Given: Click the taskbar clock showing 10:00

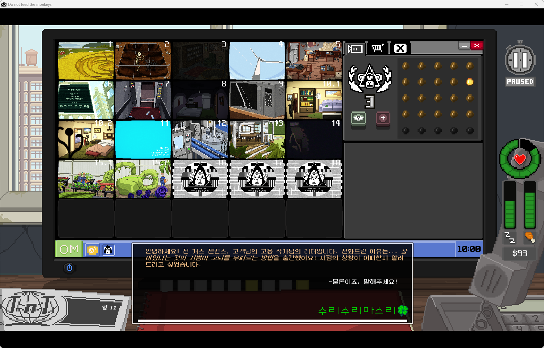Looking at the screenshot, I should [x=469, y=249].
